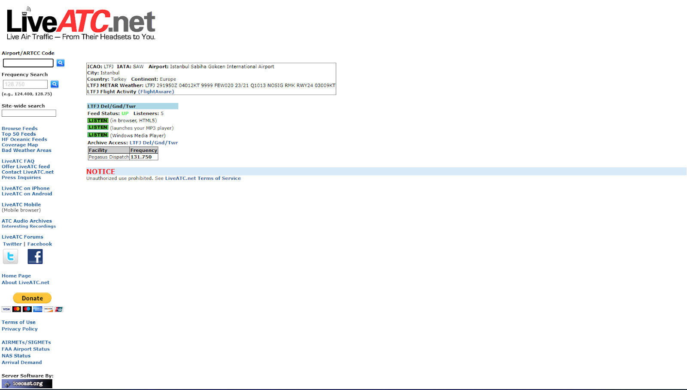Click the LTFJ METAR Weather line

coord(211,85)
